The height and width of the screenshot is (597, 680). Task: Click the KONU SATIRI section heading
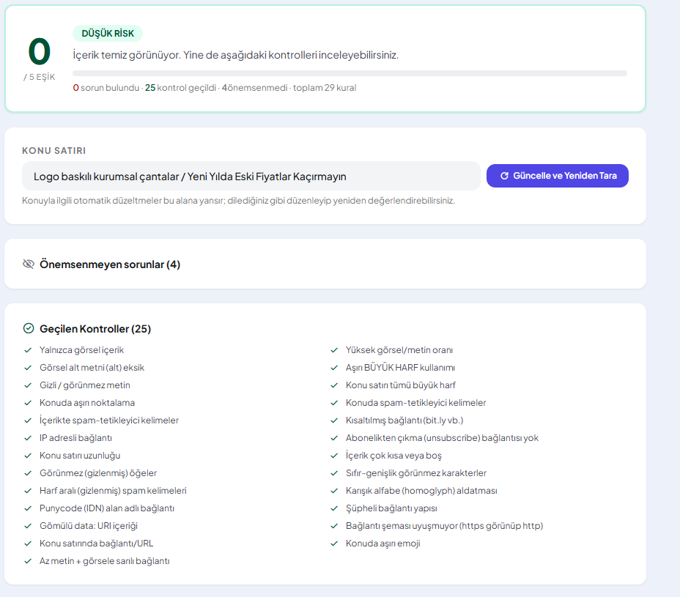click(53, 150)
